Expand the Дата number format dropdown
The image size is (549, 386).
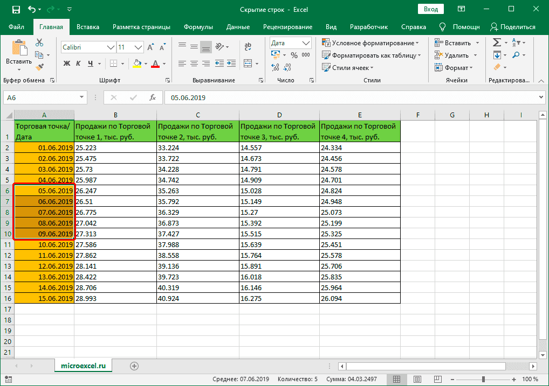[x=306, y=43]
